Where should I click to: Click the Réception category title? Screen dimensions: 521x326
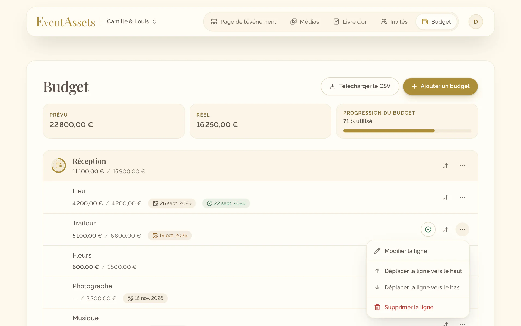(89, 161)
